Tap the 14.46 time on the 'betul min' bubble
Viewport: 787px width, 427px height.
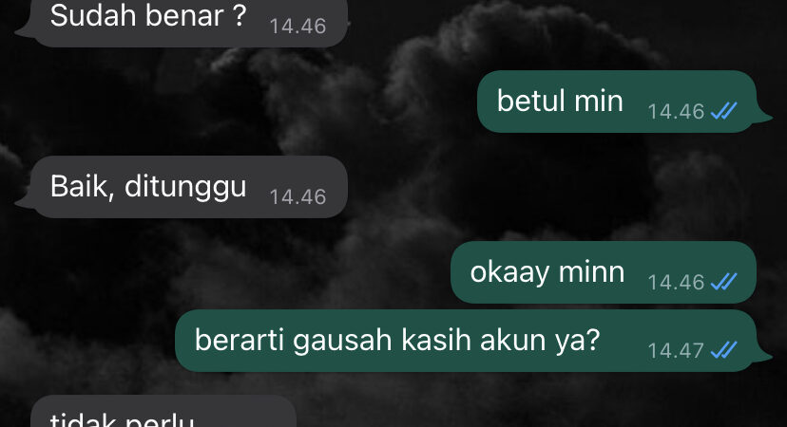pyautogui.click(x=676, y=111)
